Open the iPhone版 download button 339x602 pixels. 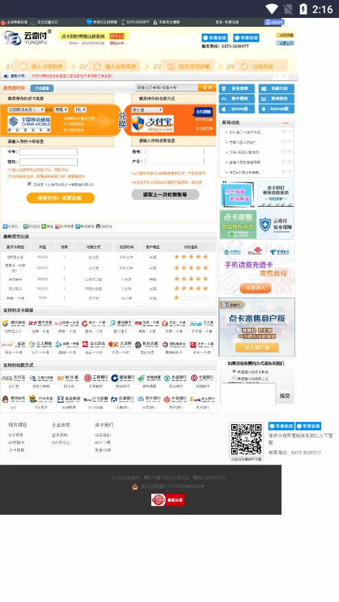[237, 109]
